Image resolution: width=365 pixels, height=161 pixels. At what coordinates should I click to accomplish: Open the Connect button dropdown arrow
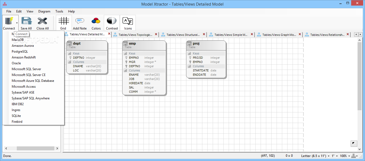click(17, 23)
